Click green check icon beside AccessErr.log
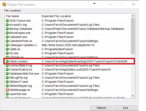146x111 pixels. (7, 25)
